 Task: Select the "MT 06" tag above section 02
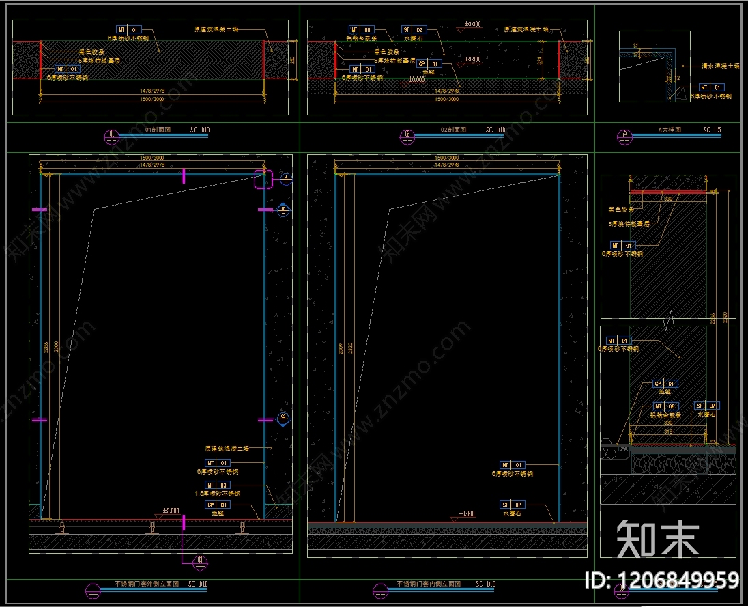[x=361, y=29]
